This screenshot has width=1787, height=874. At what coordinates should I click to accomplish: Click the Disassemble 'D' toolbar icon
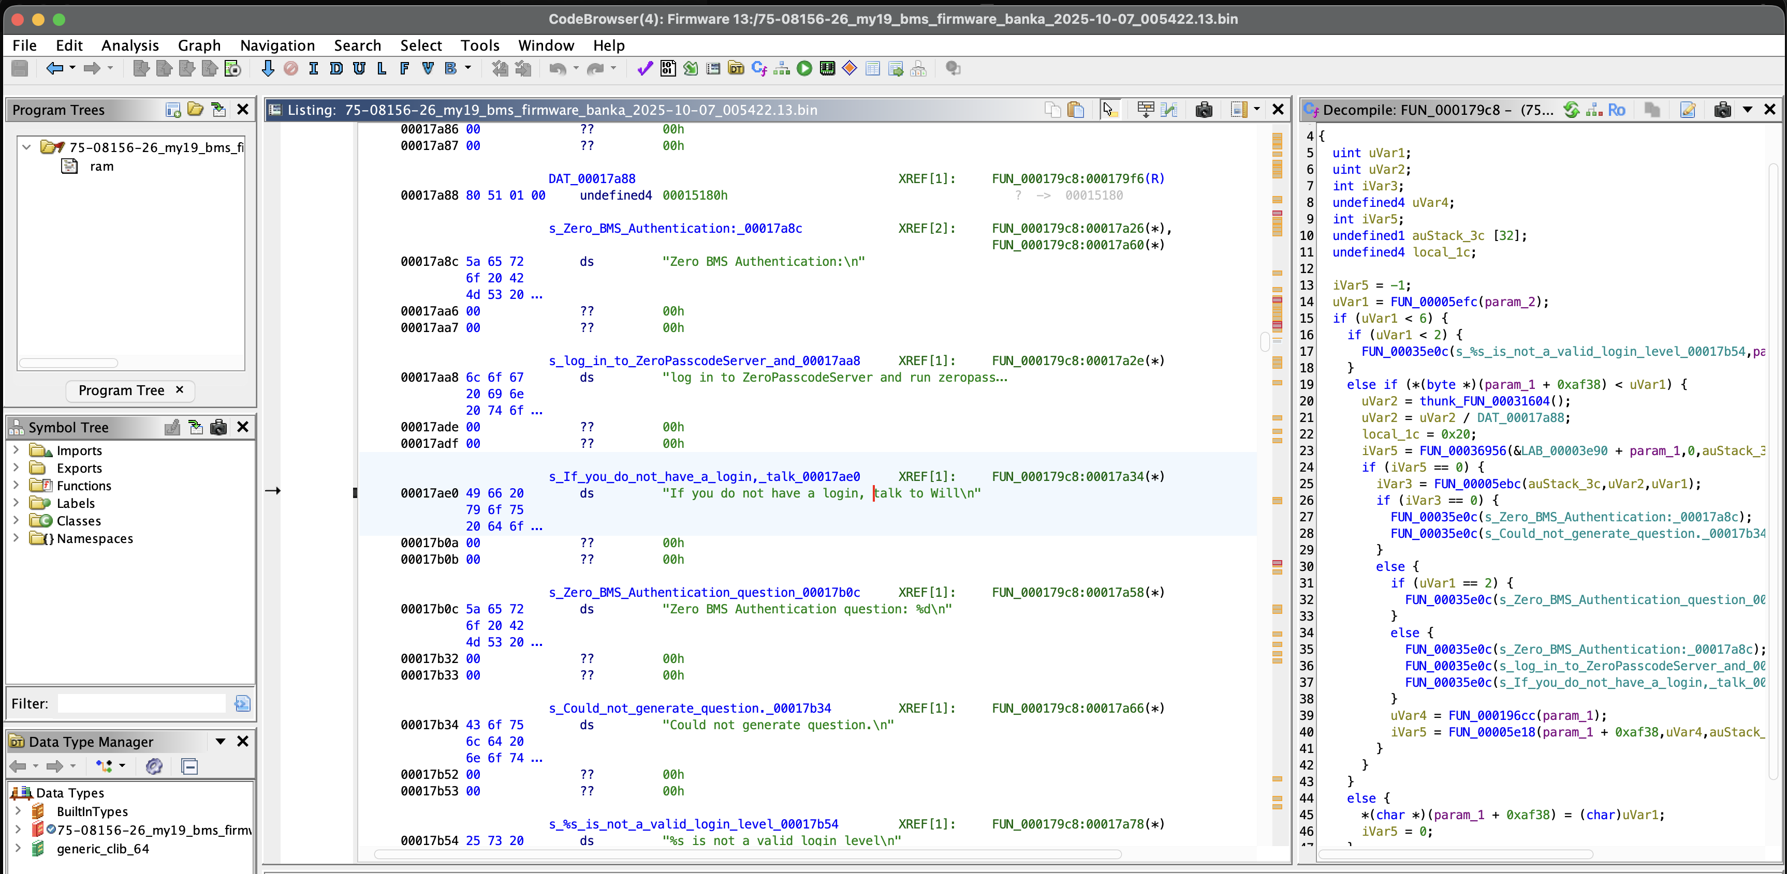[x=336, y=68]
